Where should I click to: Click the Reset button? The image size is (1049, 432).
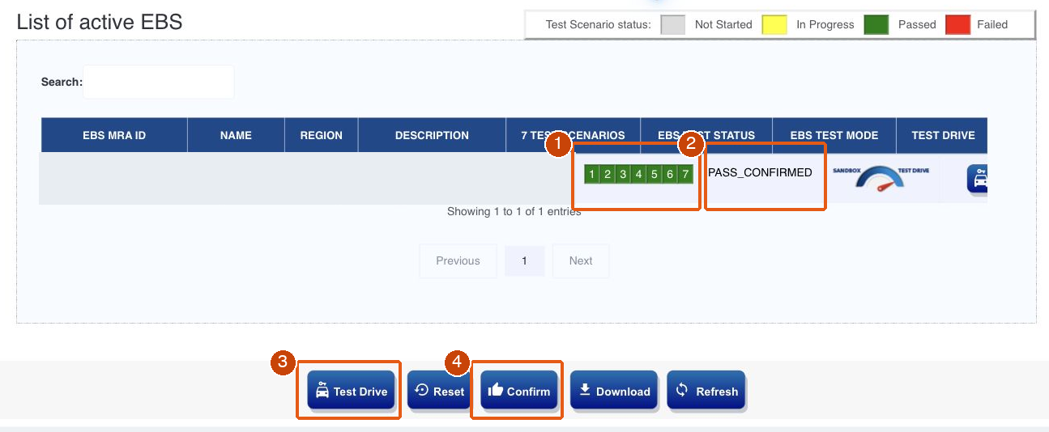pyautogui.click(x=439, y=391)
